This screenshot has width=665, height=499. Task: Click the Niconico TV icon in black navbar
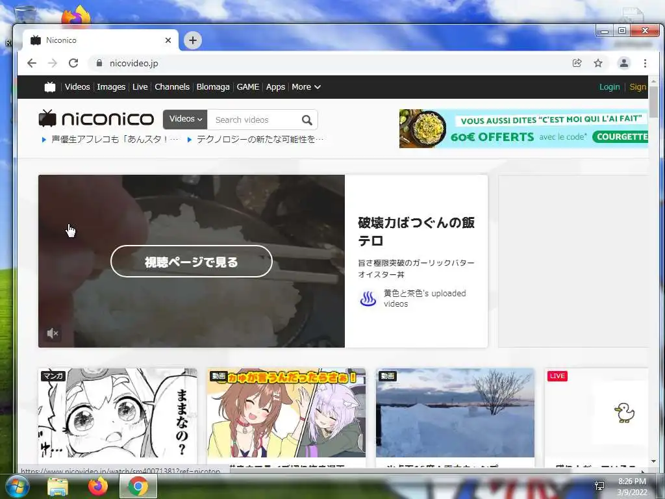coord(50,87)
